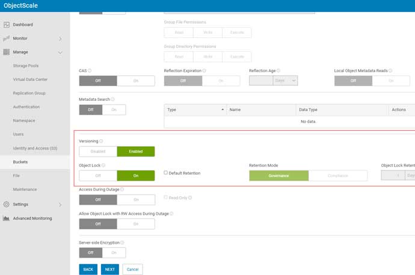The image size is (415, 275).
Task: Set Versioning to Disabled
Action: (98, 151)
